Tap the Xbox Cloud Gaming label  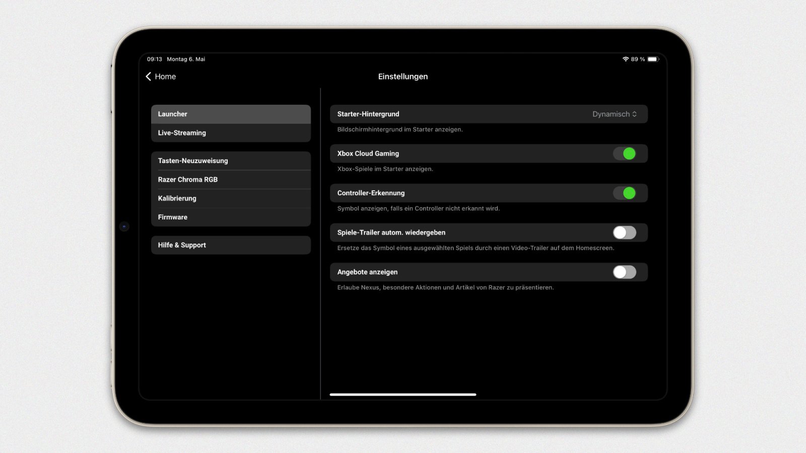368,154
